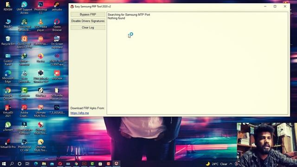Maximize the Easy Samsung FRP Tool window

click(x=275, y=6)
